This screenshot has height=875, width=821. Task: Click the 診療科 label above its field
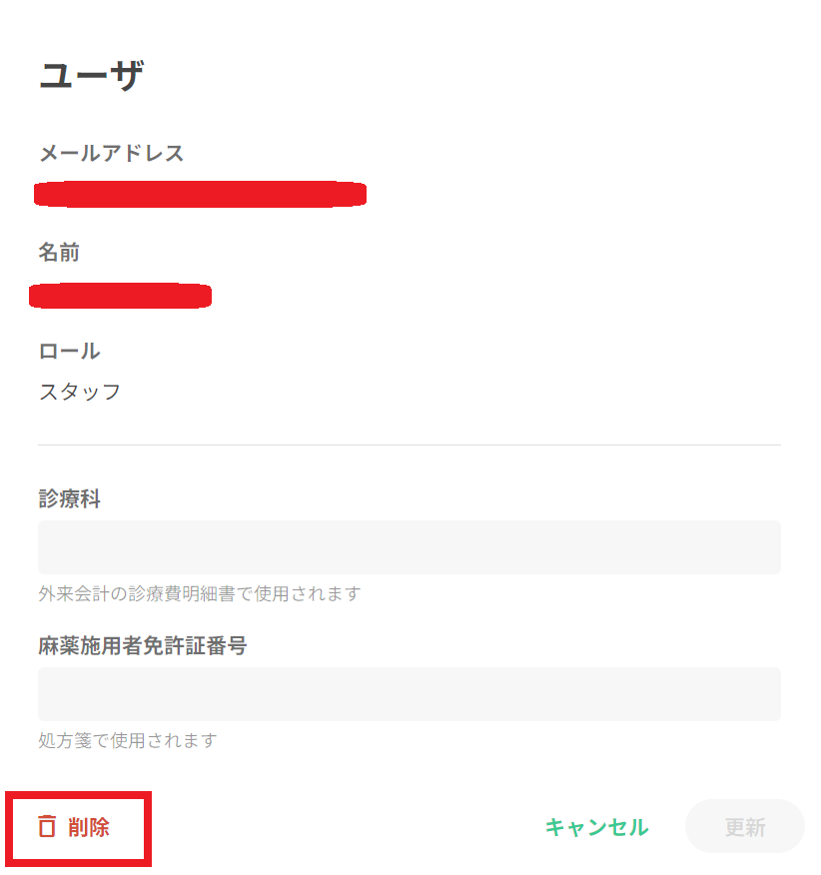coord(69,499)
